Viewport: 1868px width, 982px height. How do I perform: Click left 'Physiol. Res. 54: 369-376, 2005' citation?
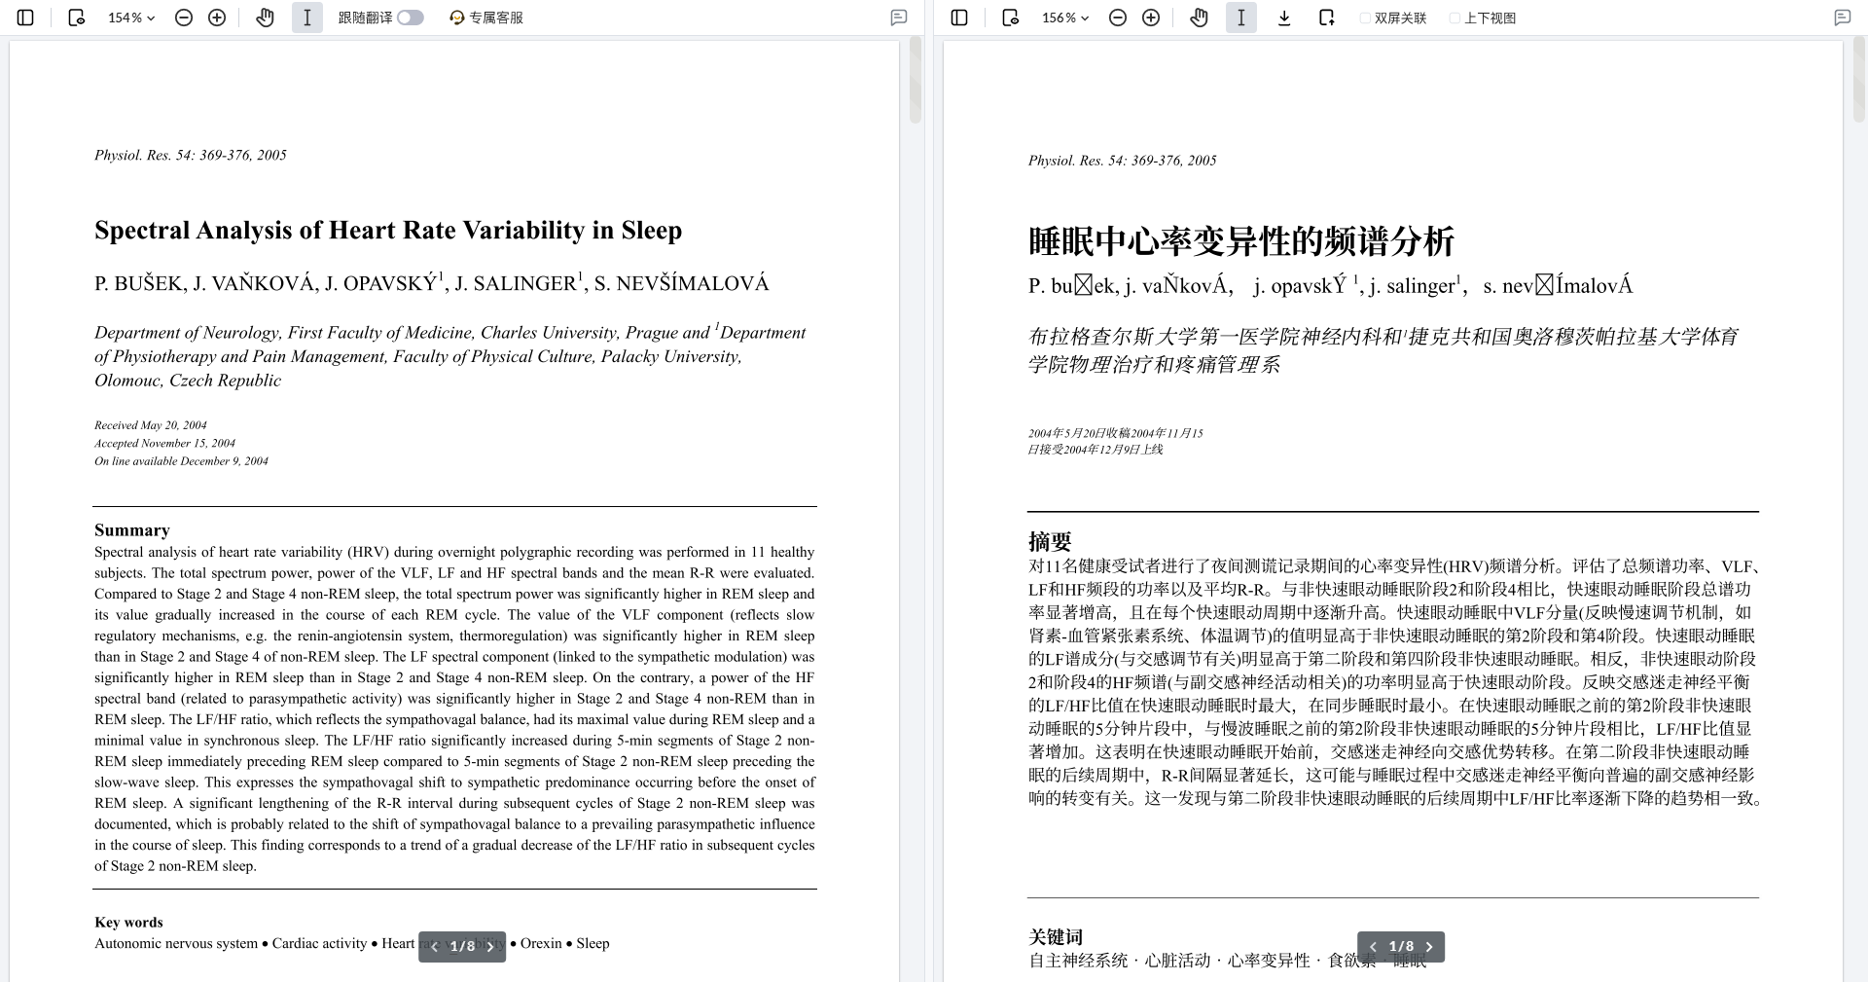click(x=191, y=155)
